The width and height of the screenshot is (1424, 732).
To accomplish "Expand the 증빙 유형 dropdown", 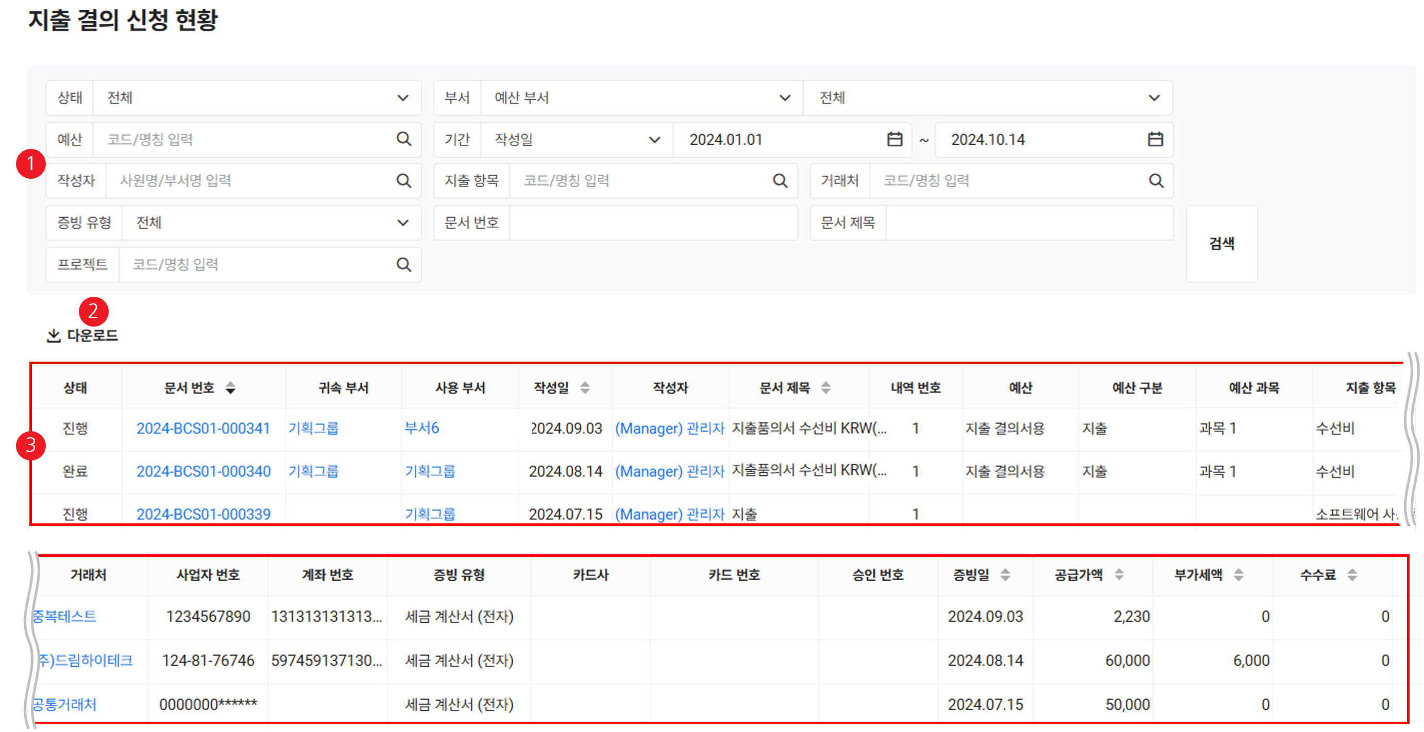I will (x=402, y=224).
